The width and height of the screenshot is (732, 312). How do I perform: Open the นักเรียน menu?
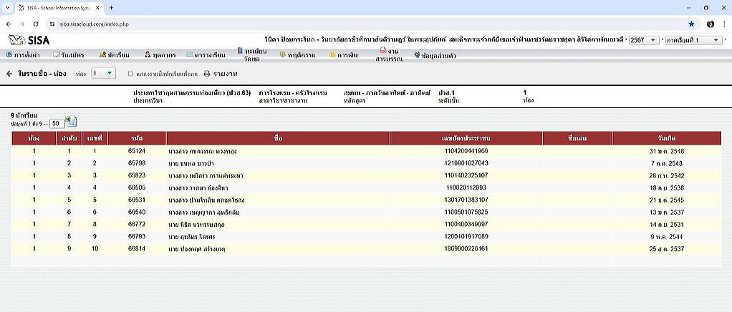[x=113, y=54]
